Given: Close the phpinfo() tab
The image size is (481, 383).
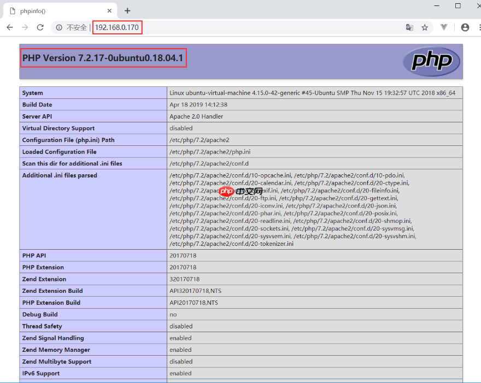Looking at the screenshot, I should point(109,11).
